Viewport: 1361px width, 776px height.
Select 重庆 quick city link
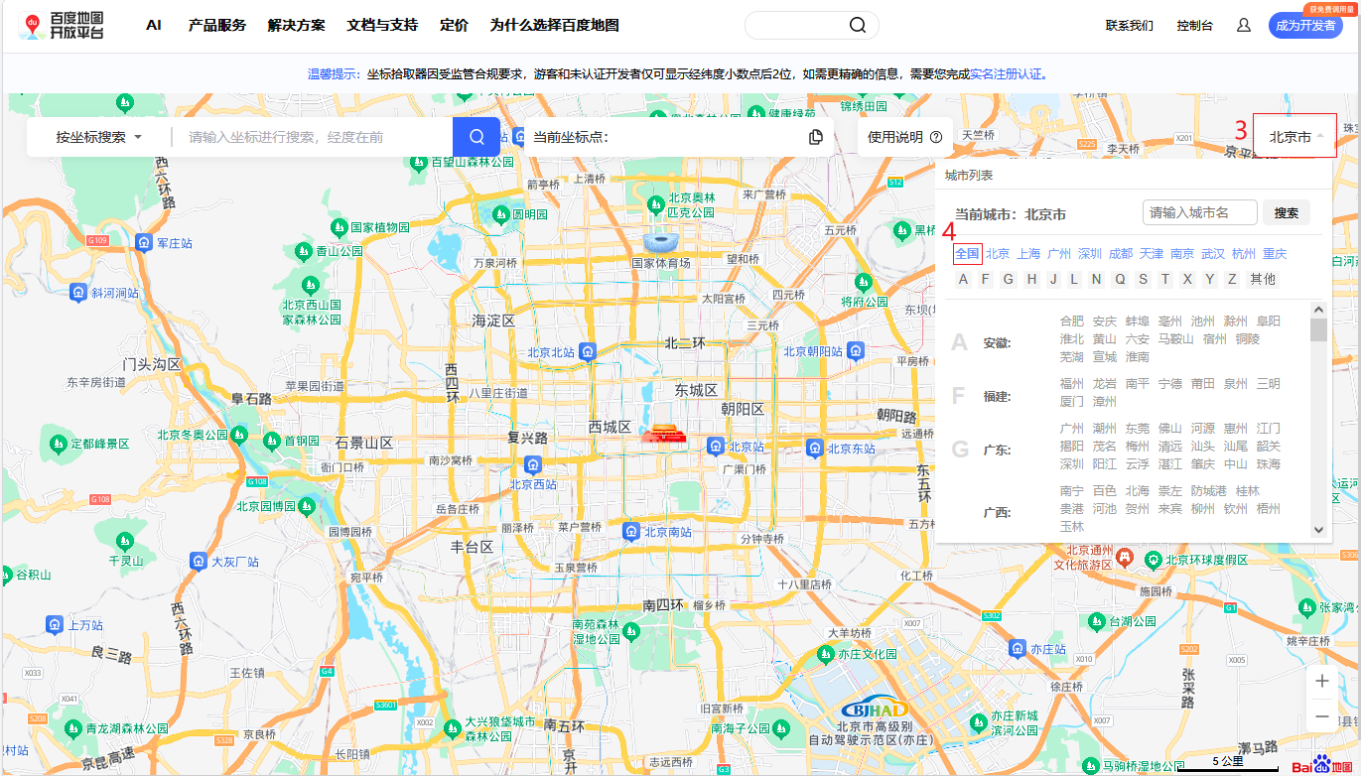pyautogui.click(x=1275, y=254)
